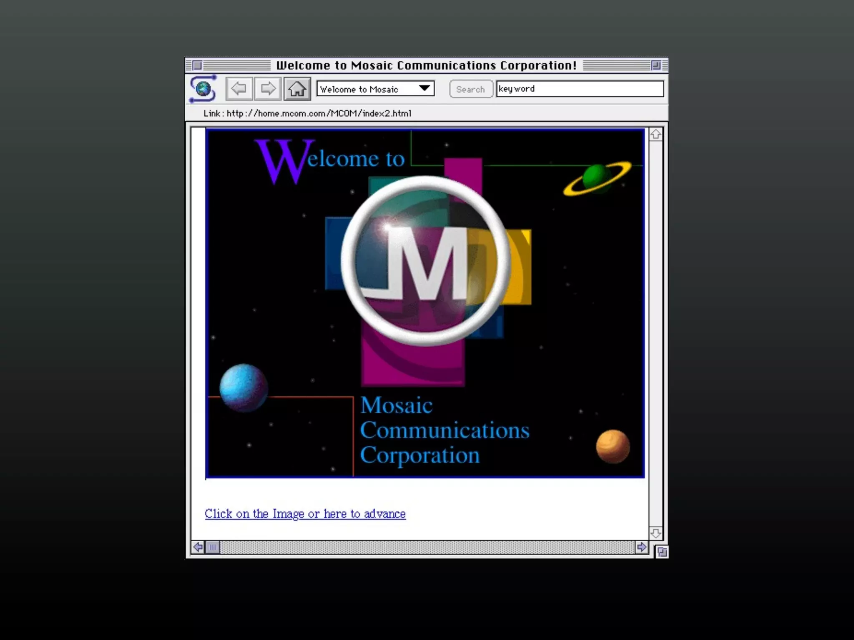Click the Mosaic 'M' logo image

click(425, 262)
